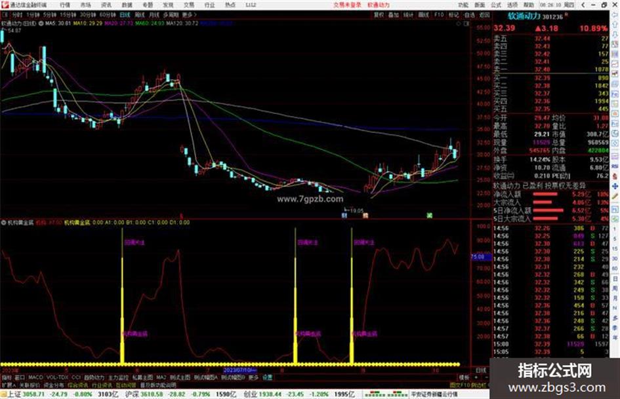
Task: Click the 统计 statistics button
Action: (x=409, y=14)
